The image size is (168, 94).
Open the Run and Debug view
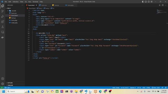point(3,16)
